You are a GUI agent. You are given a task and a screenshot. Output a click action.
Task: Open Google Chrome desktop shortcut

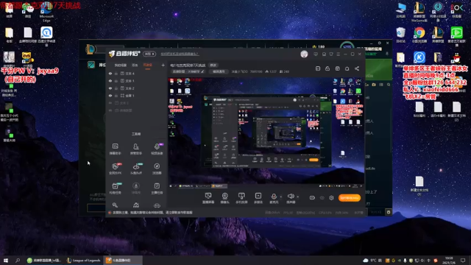click(419, 35)
